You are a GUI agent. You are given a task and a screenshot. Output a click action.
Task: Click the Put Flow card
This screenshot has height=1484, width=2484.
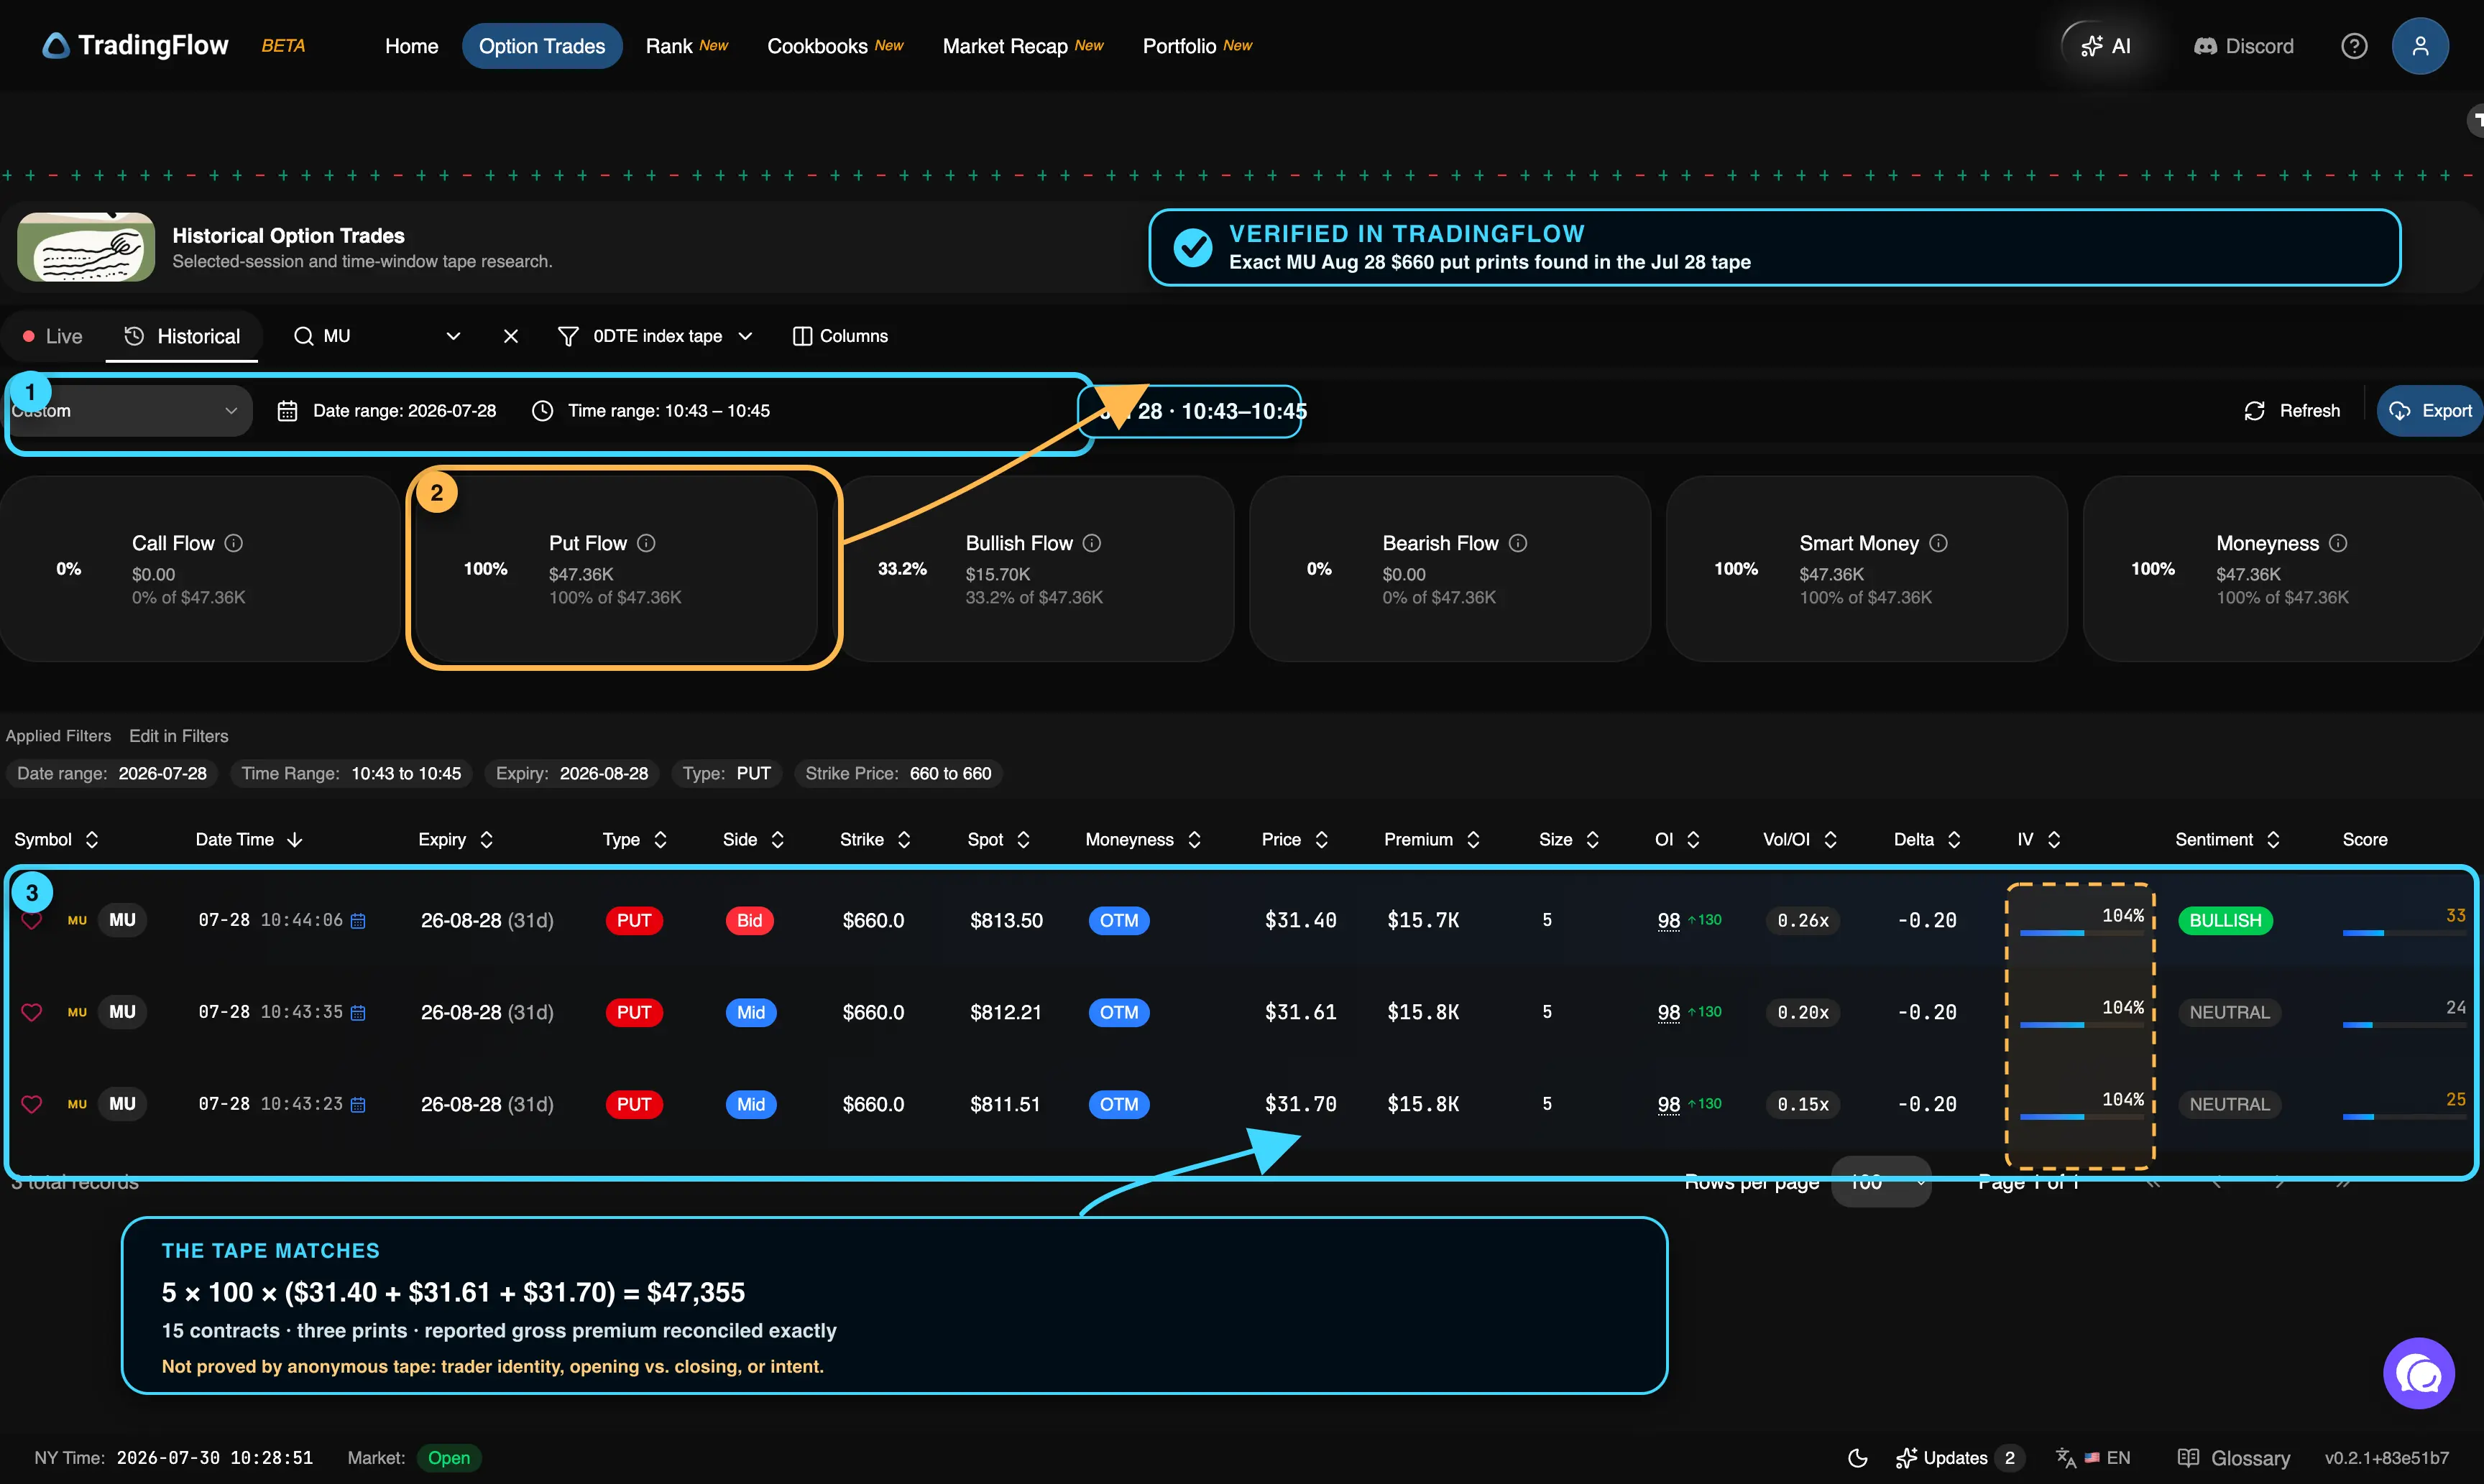[x=616, y=569]
